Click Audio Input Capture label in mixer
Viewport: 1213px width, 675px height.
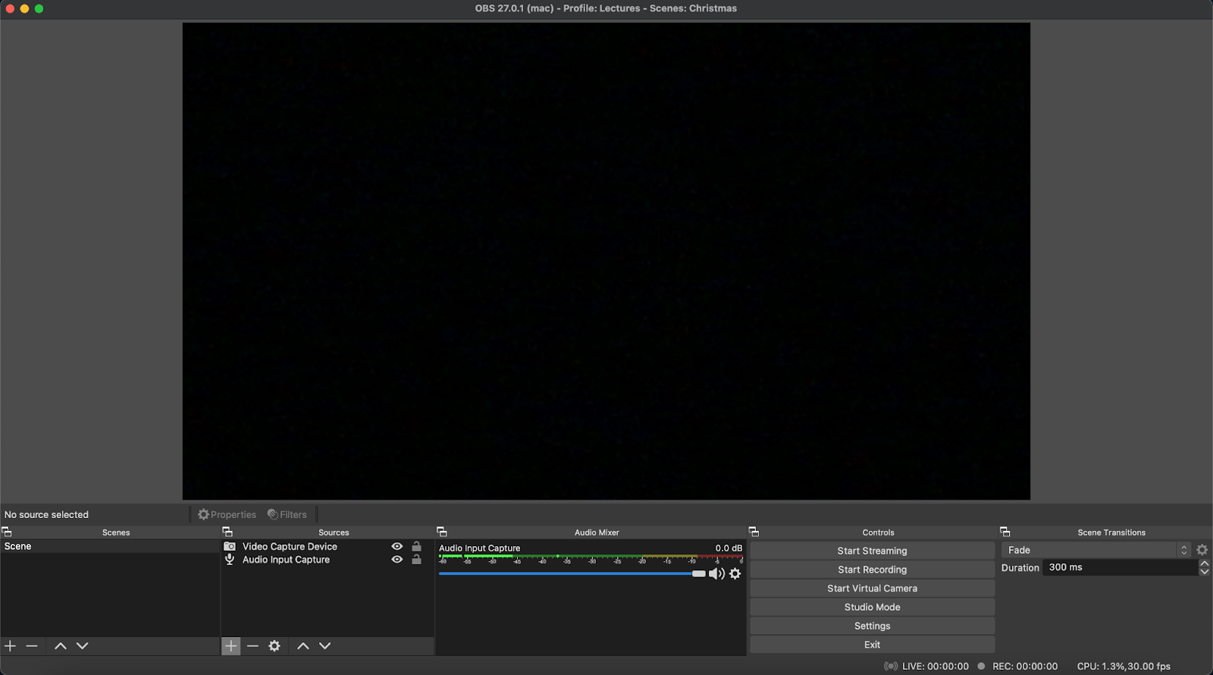480,548
